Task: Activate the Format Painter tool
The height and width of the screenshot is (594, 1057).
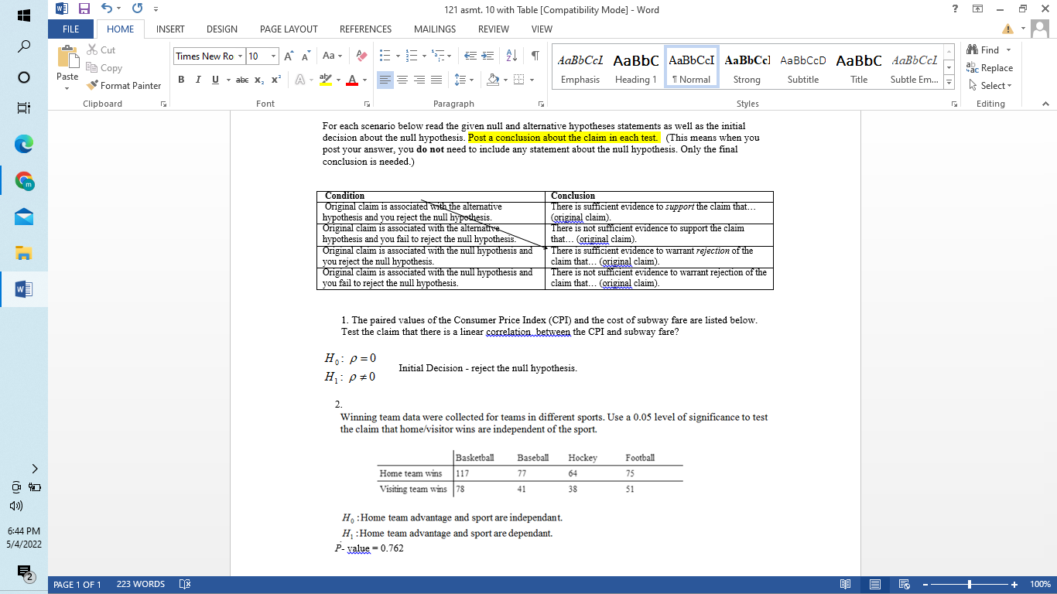Action: click(x=124, y=86)
